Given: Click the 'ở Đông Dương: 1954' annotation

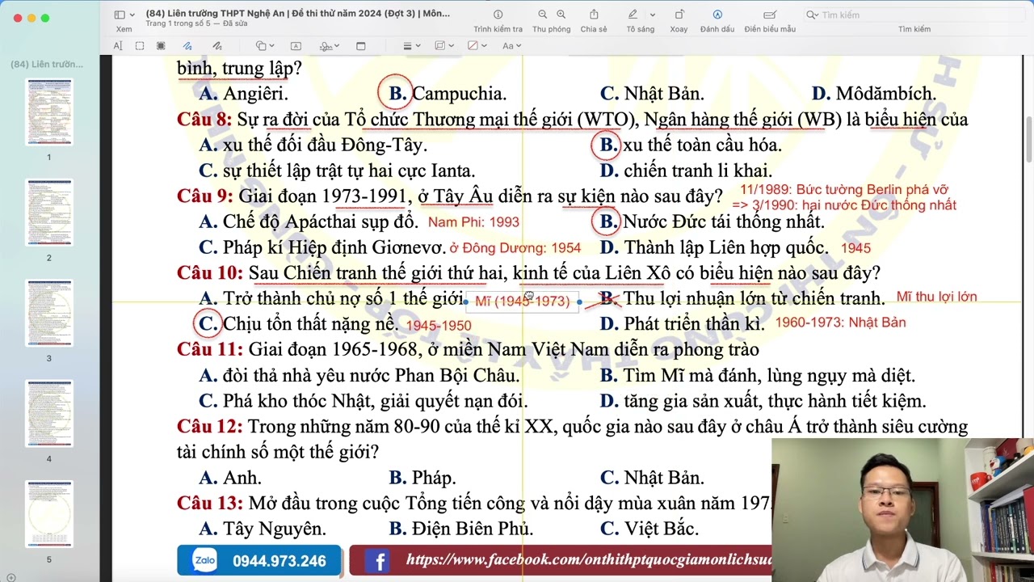Looking at the screenshot, I should click(x=515, y=248).
